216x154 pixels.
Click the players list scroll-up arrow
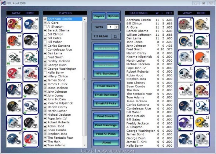(x=85, y=19)
